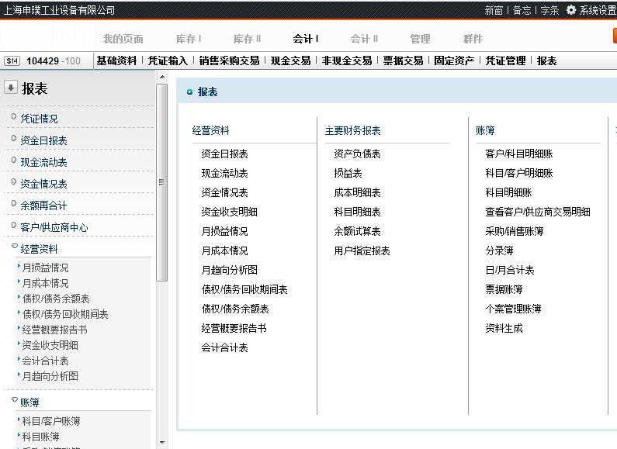Open 客户/科目明细账 under 账簿
Viewport: 617px width, 449px height.
click(x=518, y=154)
